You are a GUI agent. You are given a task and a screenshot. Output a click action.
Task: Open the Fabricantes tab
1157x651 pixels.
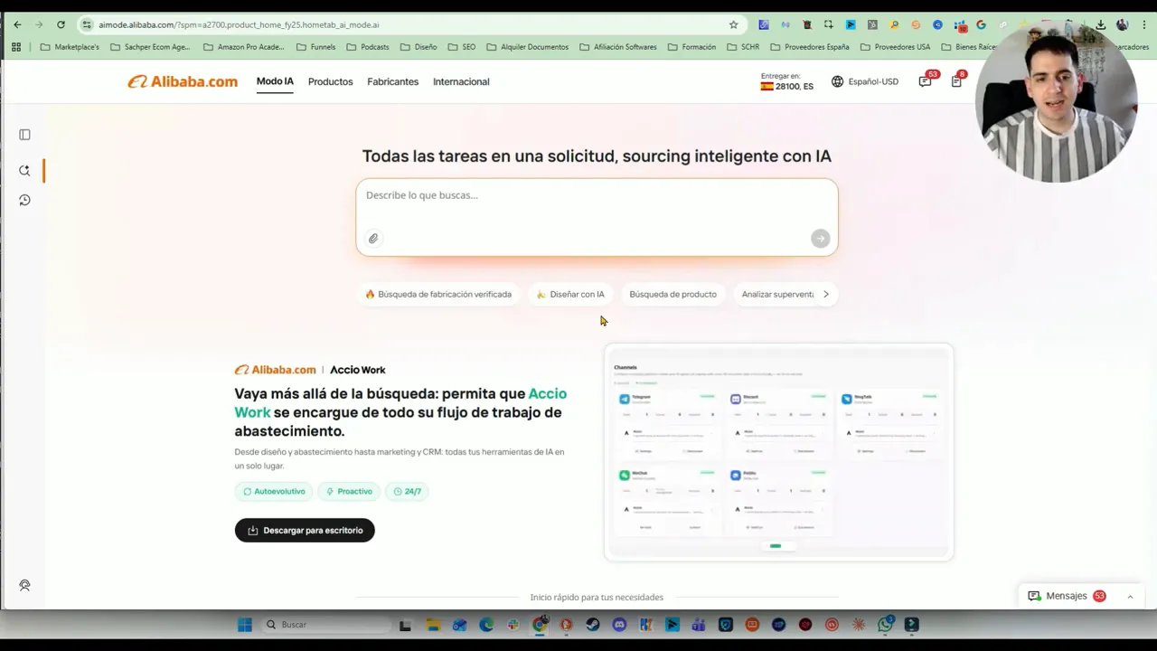(x=392, y=81)
